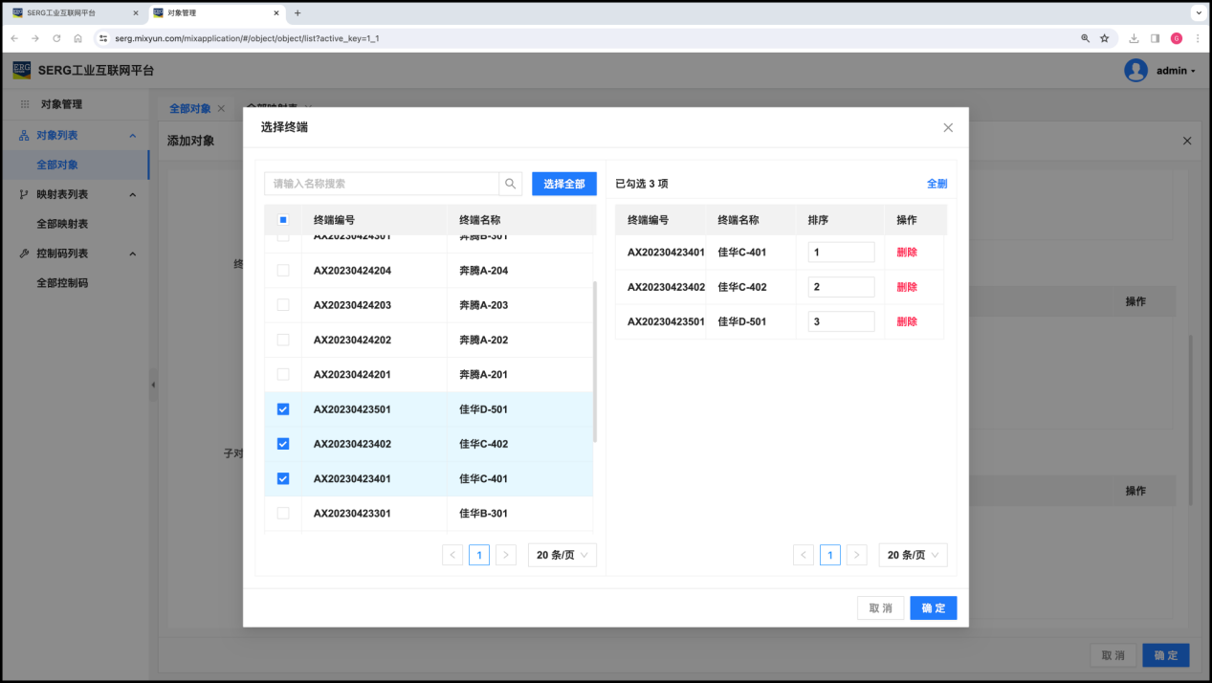Click 删除 link for 佳华C-402 row

pyautogui.click(x=907, y=287)
